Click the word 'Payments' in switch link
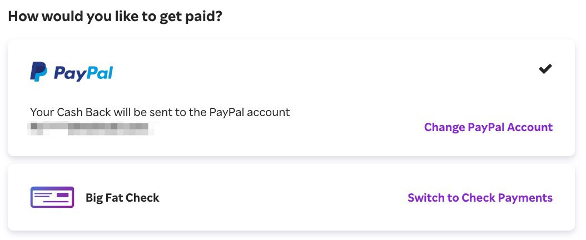The image size is (586, 240). click(x=524, y=197)
